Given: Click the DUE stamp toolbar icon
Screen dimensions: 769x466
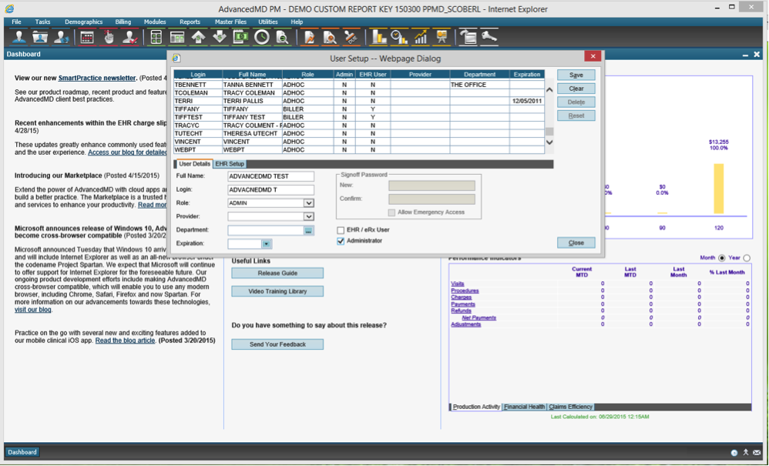Looking at the screenshot, I should click(351, 37).
